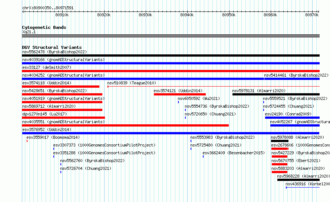Open the esv33127 (deSmith2007) variant
330x202 pixels.
click(47, 67)
